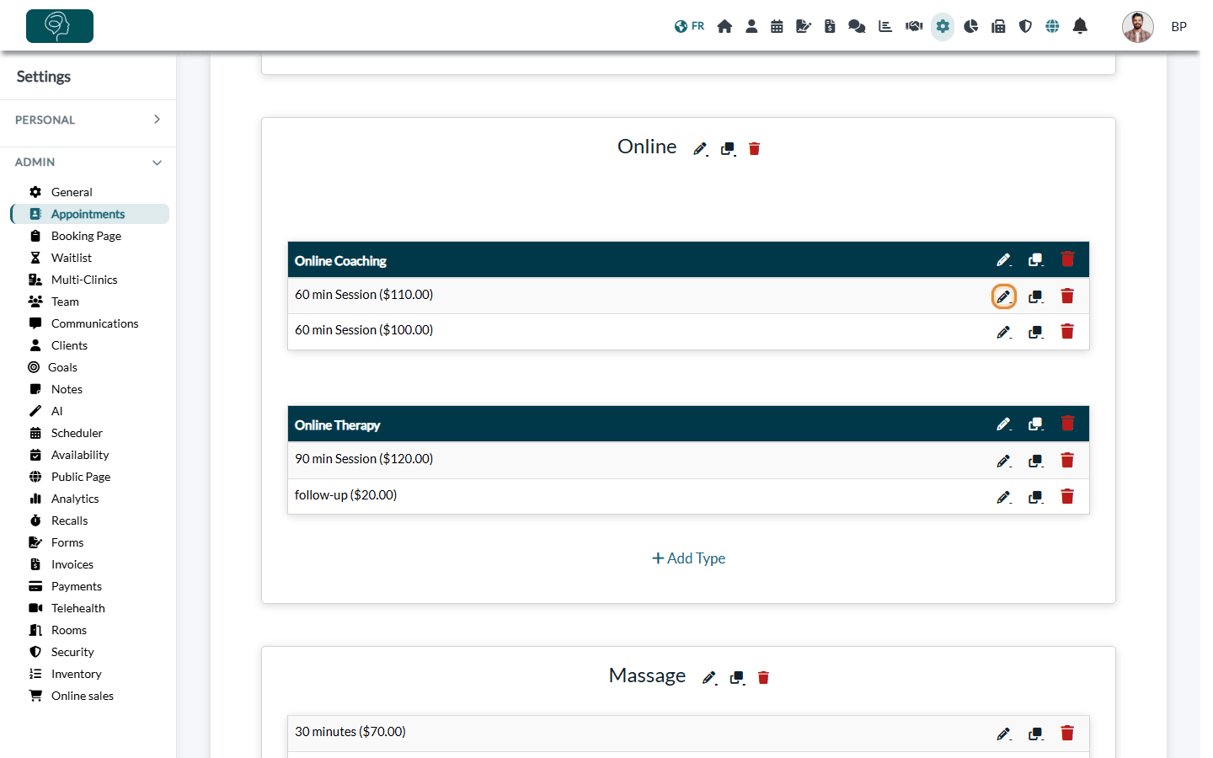Navigate to Invoices settings
Image resolution: width=1213 pixels, height=758 pixels.
pos(72,564)
